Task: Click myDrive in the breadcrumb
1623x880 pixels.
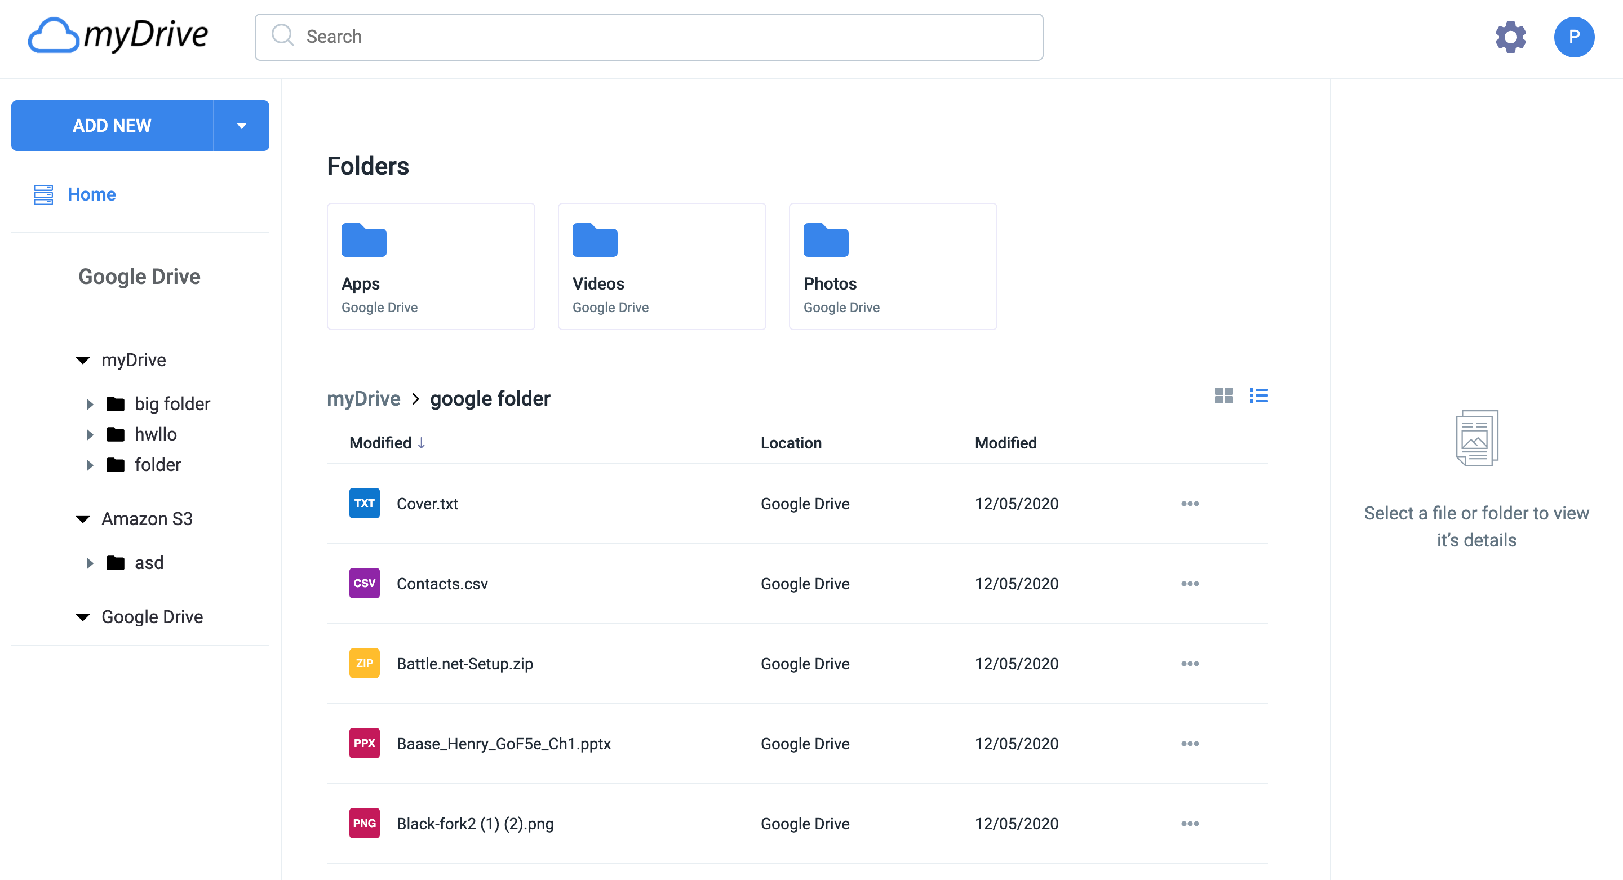Action: click(x=363, y=398)
